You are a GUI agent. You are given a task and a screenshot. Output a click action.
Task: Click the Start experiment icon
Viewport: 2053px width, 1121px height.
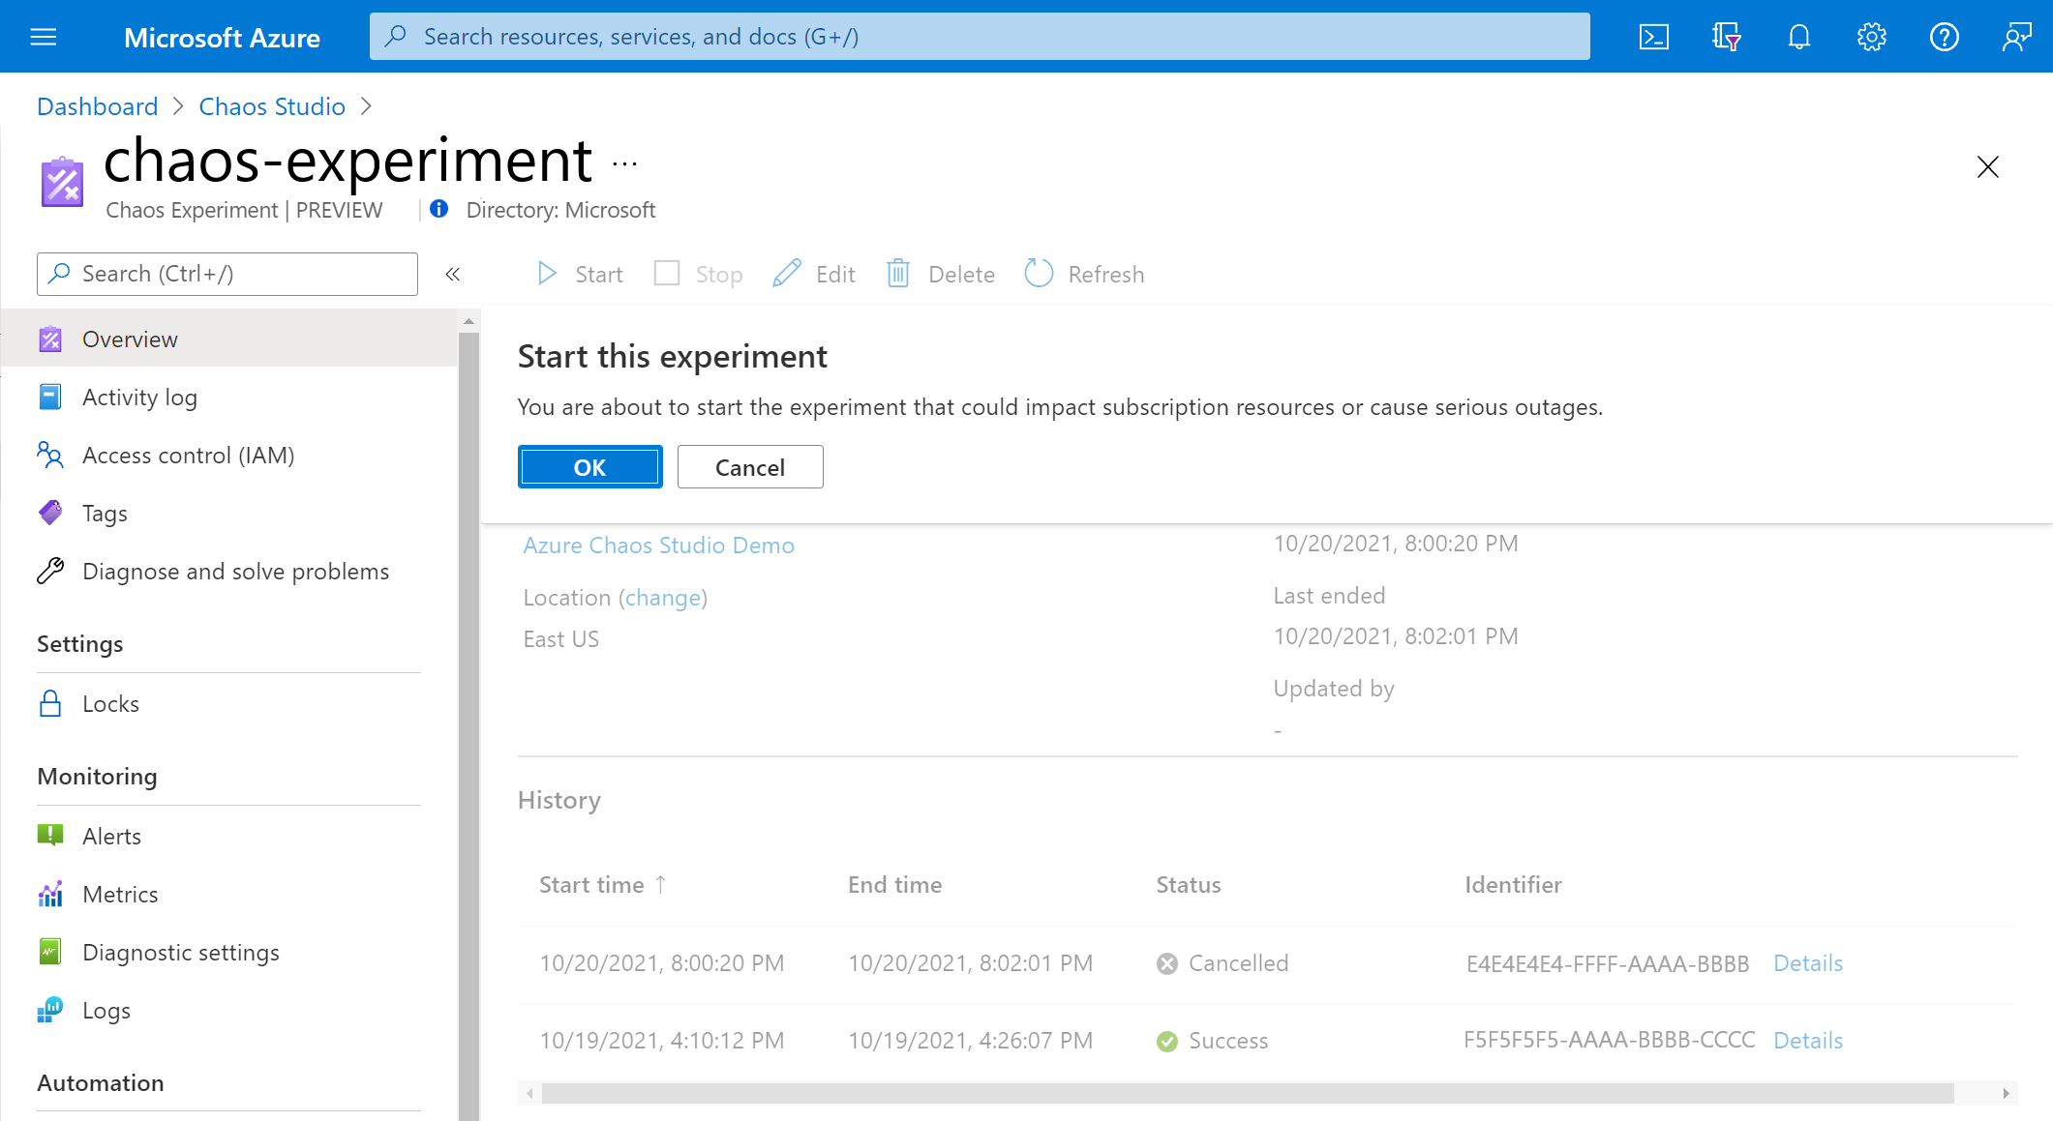[x=549, y=274]
